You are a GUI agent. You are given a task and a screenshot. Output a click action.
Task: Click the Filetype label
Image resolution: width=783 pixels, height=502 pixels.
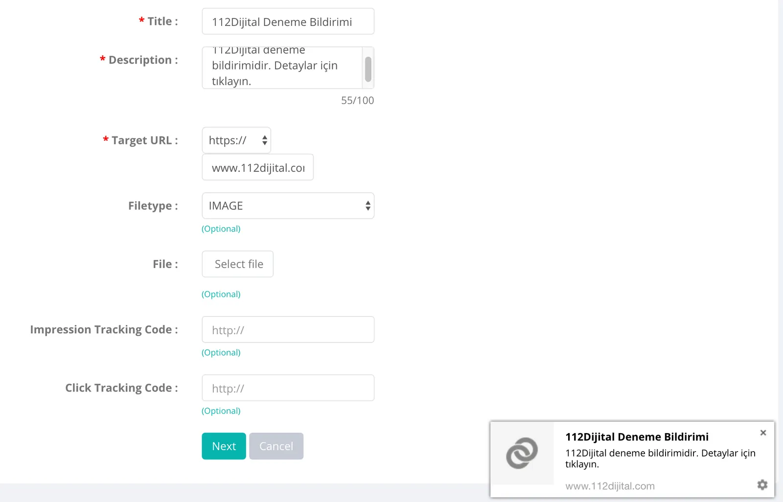click(x=153, y=206)
